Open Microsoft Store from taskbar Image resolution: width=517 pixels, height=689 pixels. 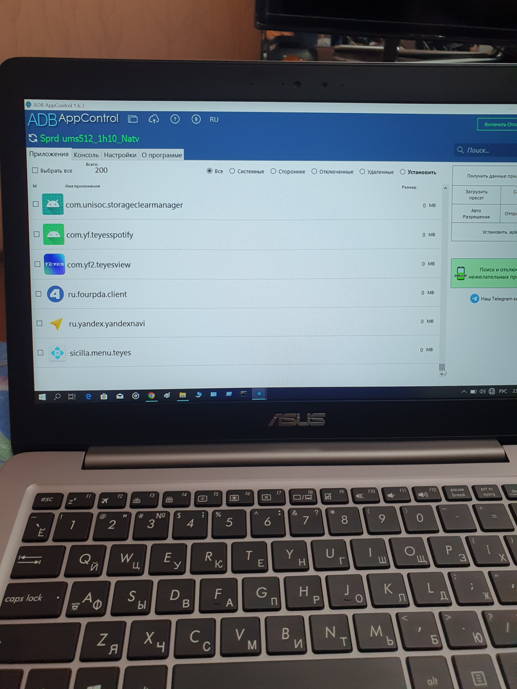pyautogui.click(x=104, y=396)
